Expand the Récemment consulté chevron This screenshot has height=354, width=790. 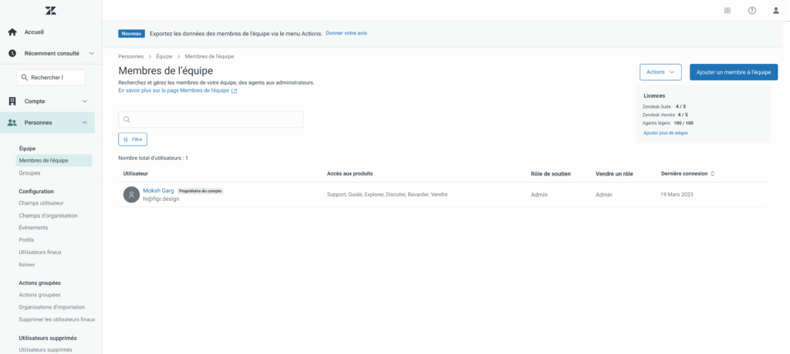point(91,53)
